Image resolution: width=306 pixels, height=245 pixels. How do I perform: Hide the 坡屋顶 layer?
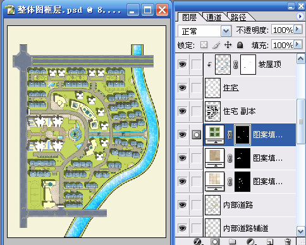coord(183,64)
